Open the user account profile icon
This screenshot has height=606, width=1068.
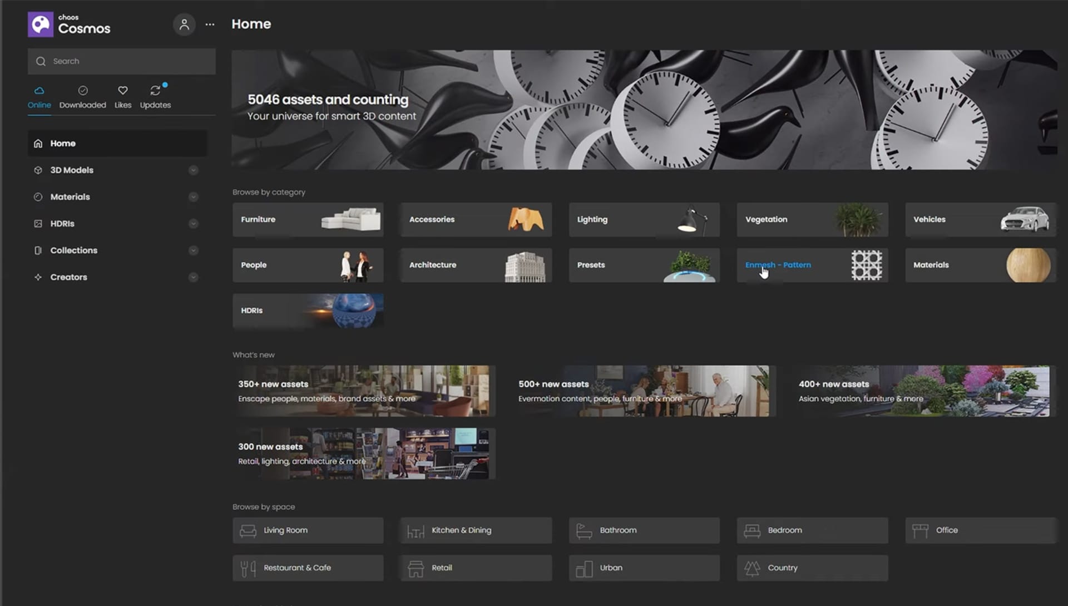click(184, 24)
